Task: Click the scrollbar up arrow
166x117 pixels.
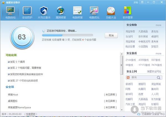Action: point(122,54)
